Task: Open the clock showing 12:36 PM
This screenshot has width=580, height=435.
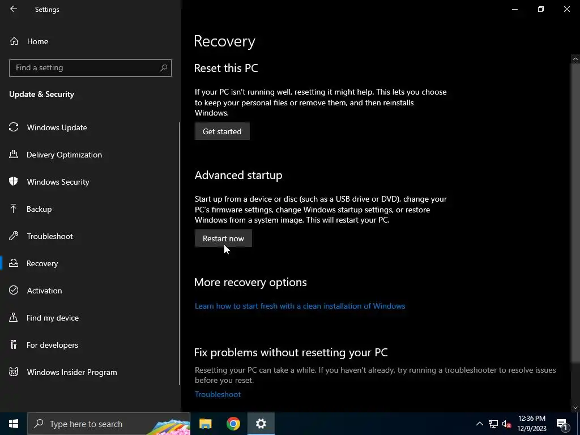Action: tap(531, 424)
